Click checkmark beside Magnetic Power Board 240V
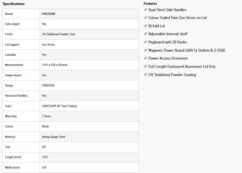242x173 pixels. 145,50
